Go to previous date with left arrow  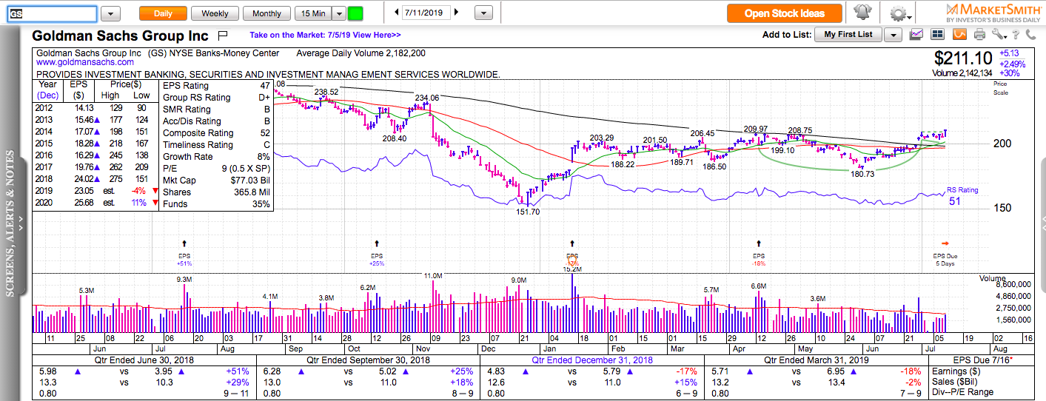point(397,13)
